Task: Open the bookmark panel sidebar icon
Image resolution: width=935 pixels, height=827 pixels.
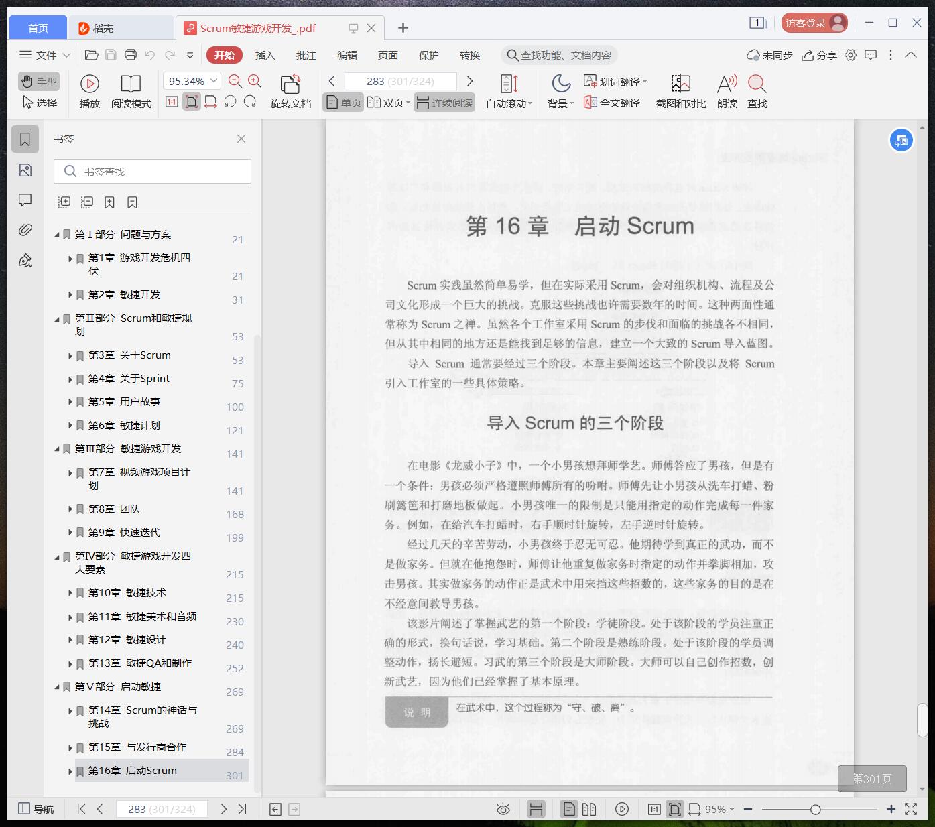Action: [25, 139]
